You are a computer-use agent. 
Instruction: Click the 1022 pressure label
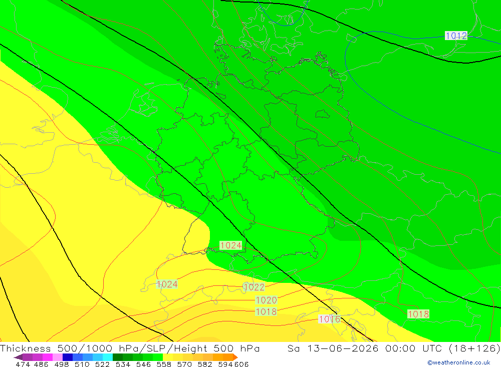tap(254, 287)
